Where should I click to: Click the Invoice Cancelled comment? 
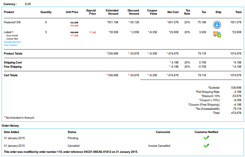click(159, 146)
